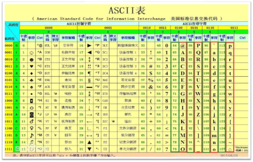253x162 pixels.
Task: Click the "^@" Ctrl cell
Action: tap(40, 46)
